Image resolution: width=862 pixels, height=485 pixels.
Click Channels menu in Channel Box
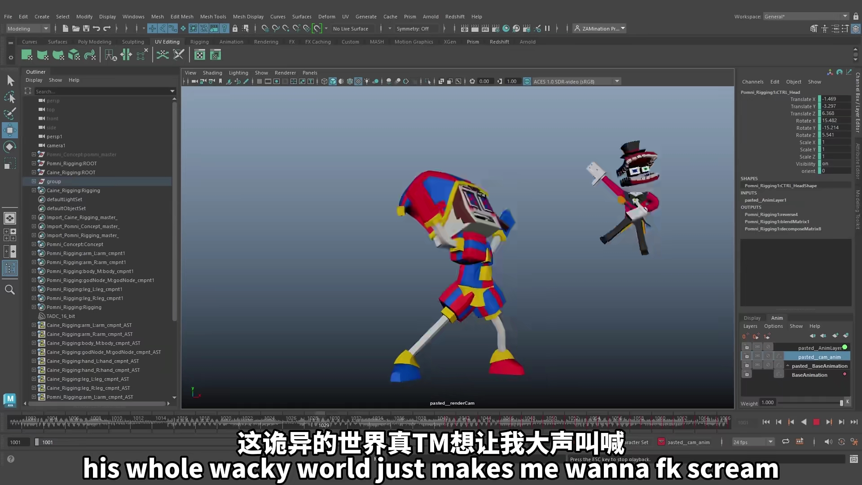pos(752,82)
